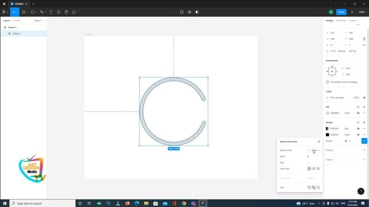
Task: Click the taskbar search box
Action: click(43, 203)
